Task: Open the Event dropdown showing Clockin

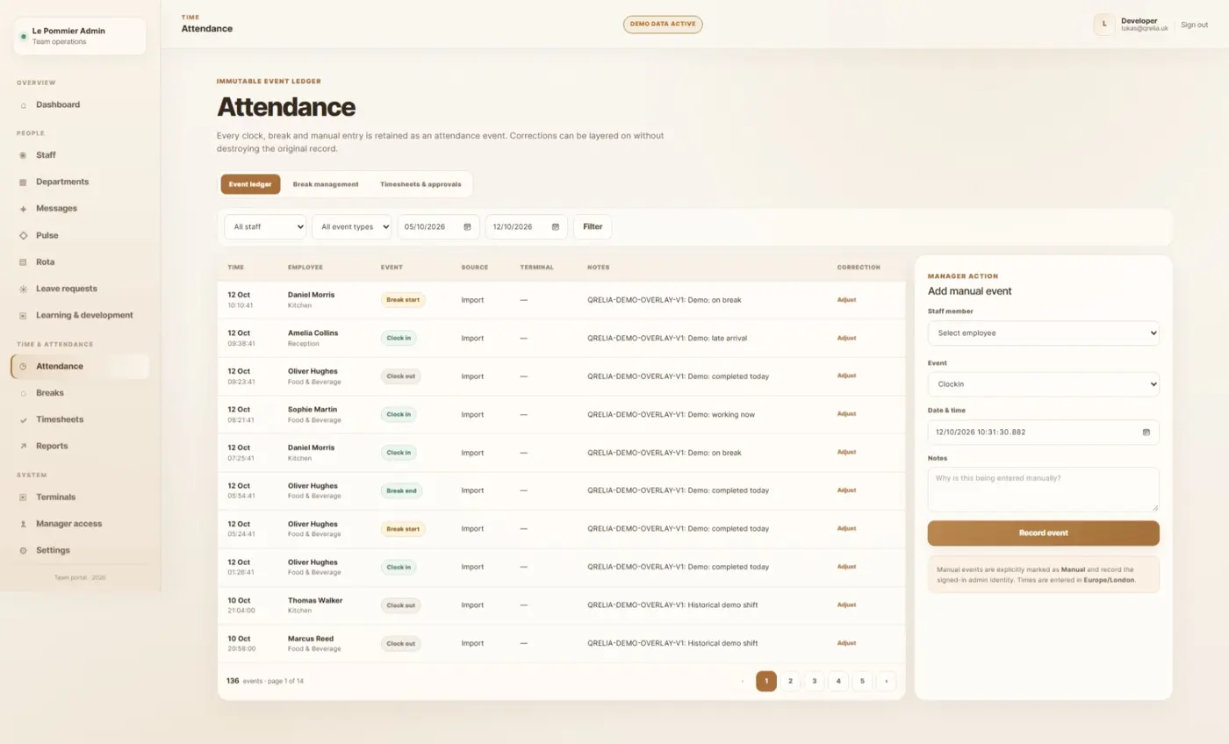Action: tap(1043, 384)
